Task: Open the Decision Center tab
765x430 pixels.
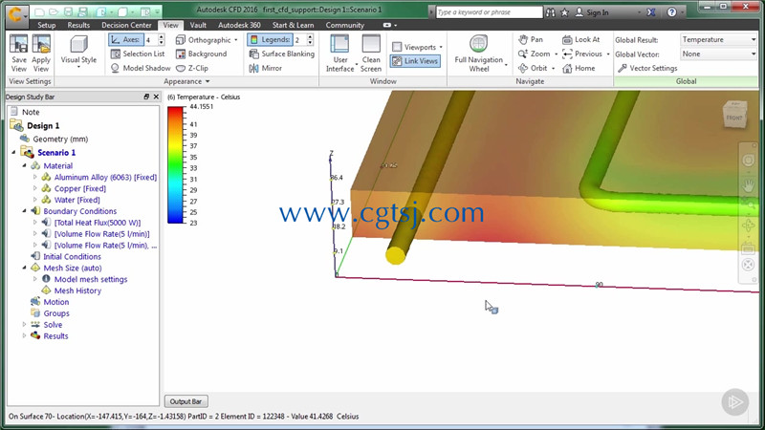Action: [x=126, y=25]
